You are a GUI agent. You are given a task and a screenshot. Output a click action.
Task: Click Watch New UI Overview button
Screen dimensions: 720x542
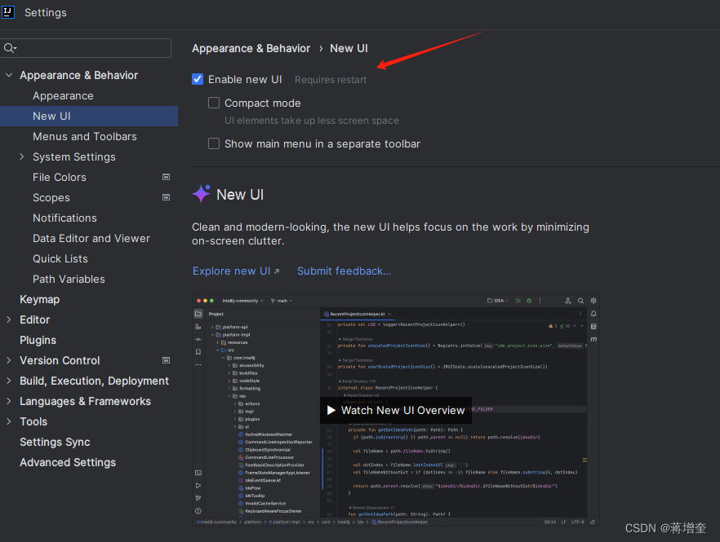(396, 410)
